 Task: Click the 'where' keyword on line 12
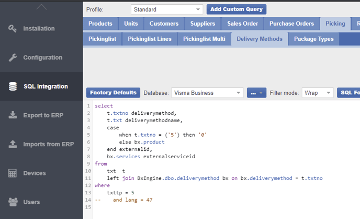pyautogui.click(x=102, y=185)
